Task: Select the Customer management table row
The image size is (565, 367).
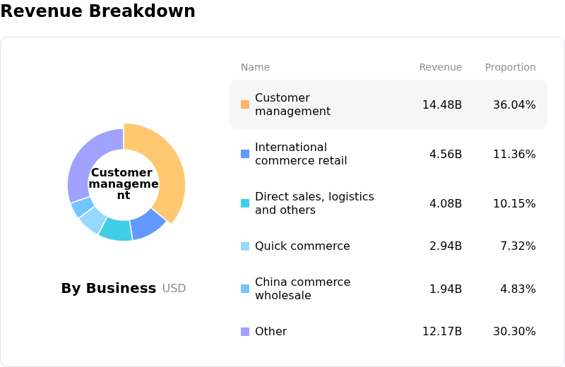Action: tap(388, 104)
